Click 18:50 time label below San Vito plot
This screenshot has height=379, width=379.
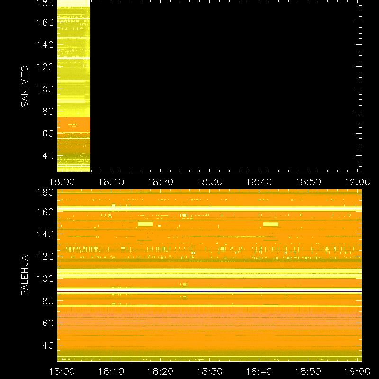[308, 182]
